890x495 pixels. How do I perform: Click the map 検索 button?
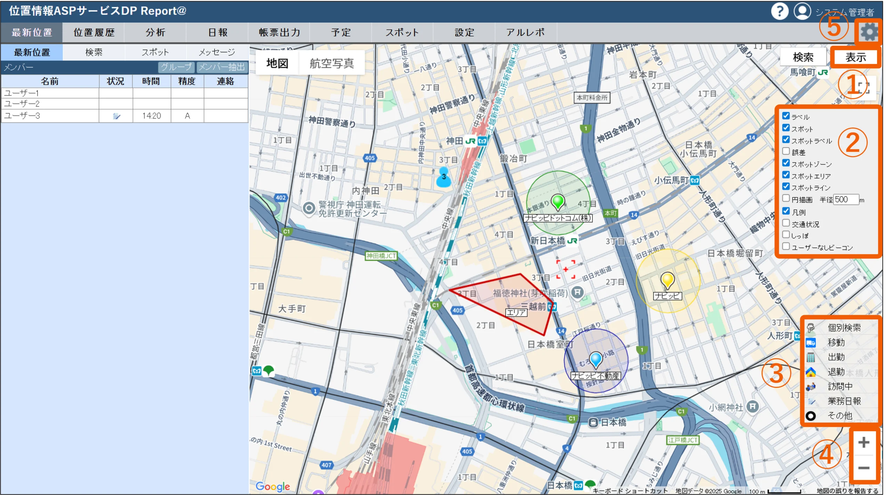(x=803, y=57)
